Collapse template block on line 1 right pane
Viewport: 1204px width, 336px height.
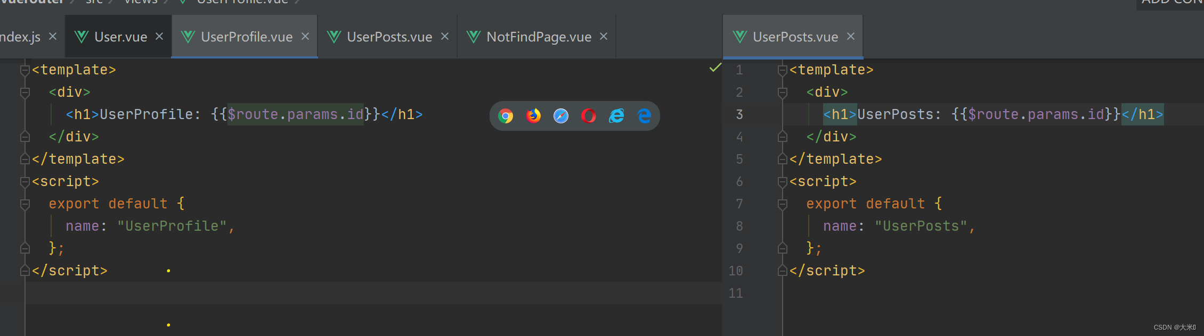[782, 70]
